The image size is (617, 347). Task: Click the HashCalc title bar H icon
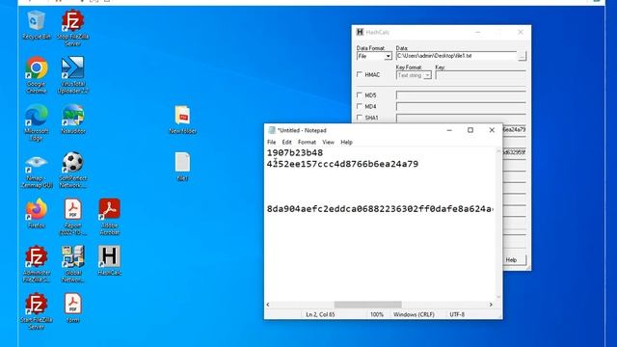tap(360, 32)
